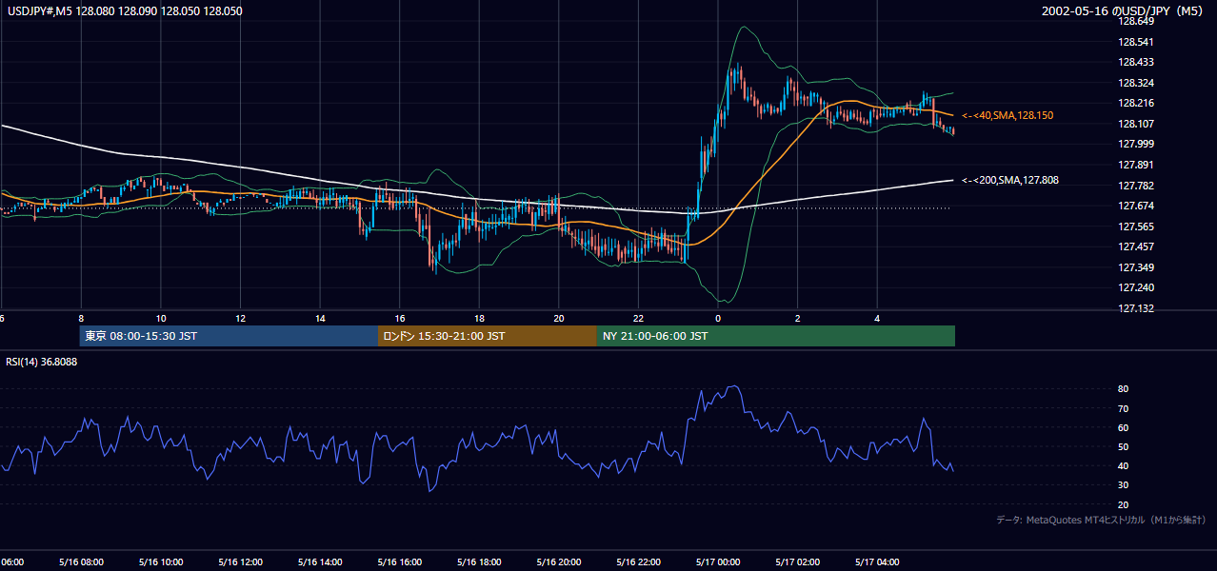The image size is (1217, 571).
Task: Click the 2002-05-16 USD/JPY (M5) chart title
Action: (1124, 11)
